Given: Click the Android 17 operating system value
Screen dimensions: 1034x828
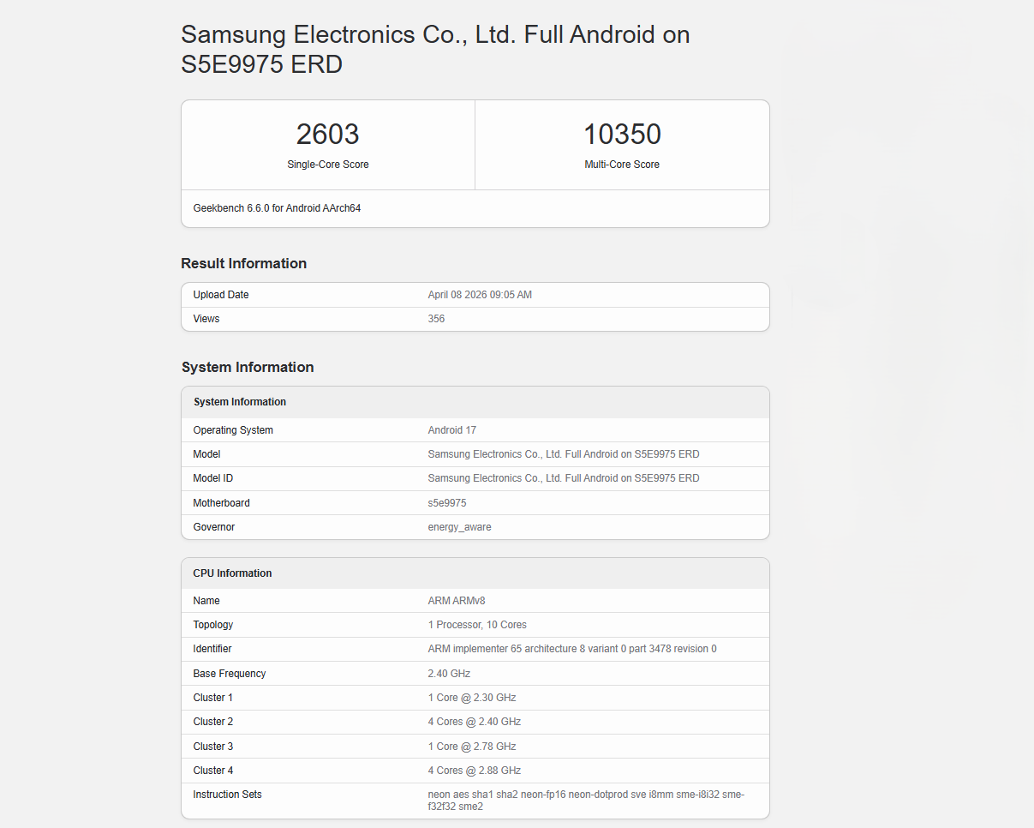Looking at the screenshot, I should 451,430.
